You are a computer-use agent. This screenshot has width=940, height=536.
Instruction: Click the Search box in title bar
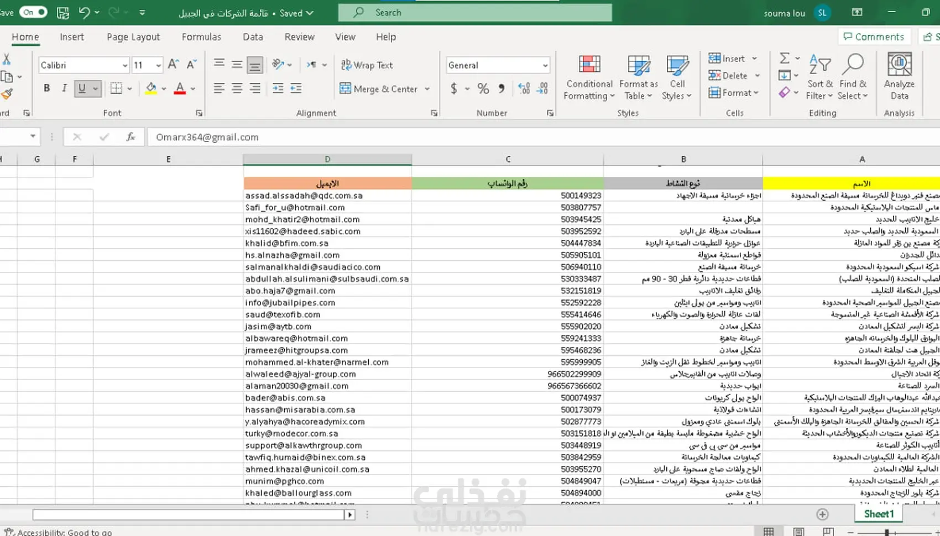(x=475, y=12)
